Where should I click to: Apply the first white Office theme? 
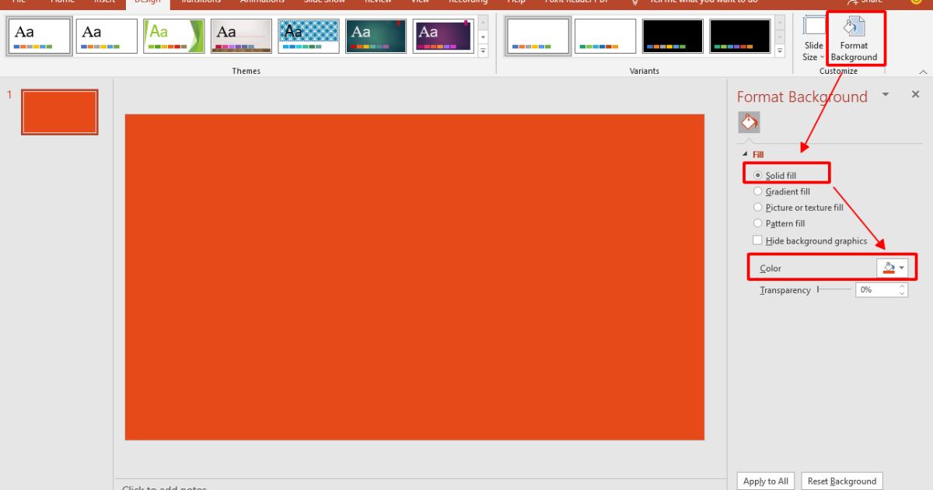point(39,36)
